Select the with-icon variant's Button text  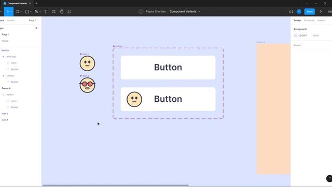coord(168,99)
